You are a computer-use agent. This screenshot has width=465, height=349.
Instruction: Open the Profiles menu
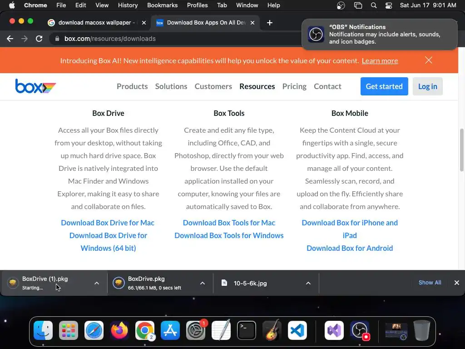pos(197,5)
